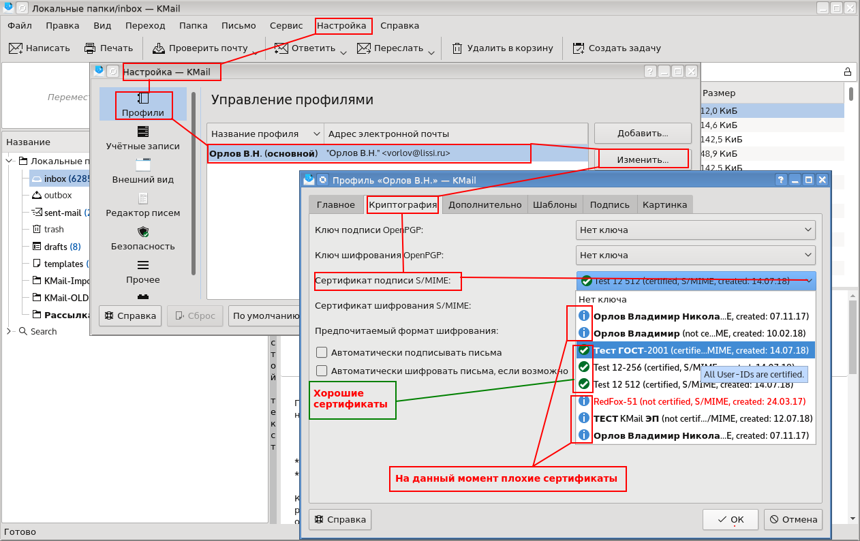Choose Орлов Владимир created 10.02.18 entry
This screenshot has height=541, width=860.
(695, 333)
